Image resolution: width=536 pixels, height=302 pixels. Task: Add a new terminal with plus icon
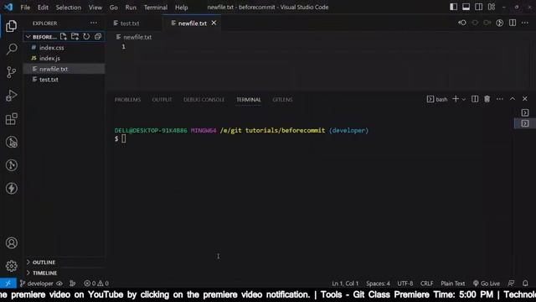tap(456, 99)
